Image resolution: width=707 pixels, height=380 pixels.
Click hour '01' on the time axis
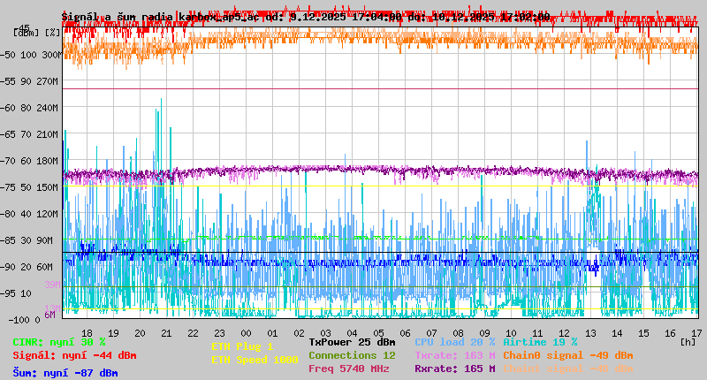(272, 333)
